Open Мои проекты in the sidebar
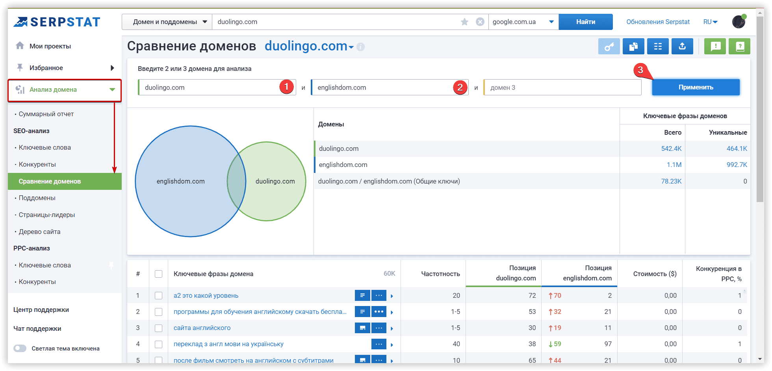This screenshot has width=772, height=371. (50, 46)
